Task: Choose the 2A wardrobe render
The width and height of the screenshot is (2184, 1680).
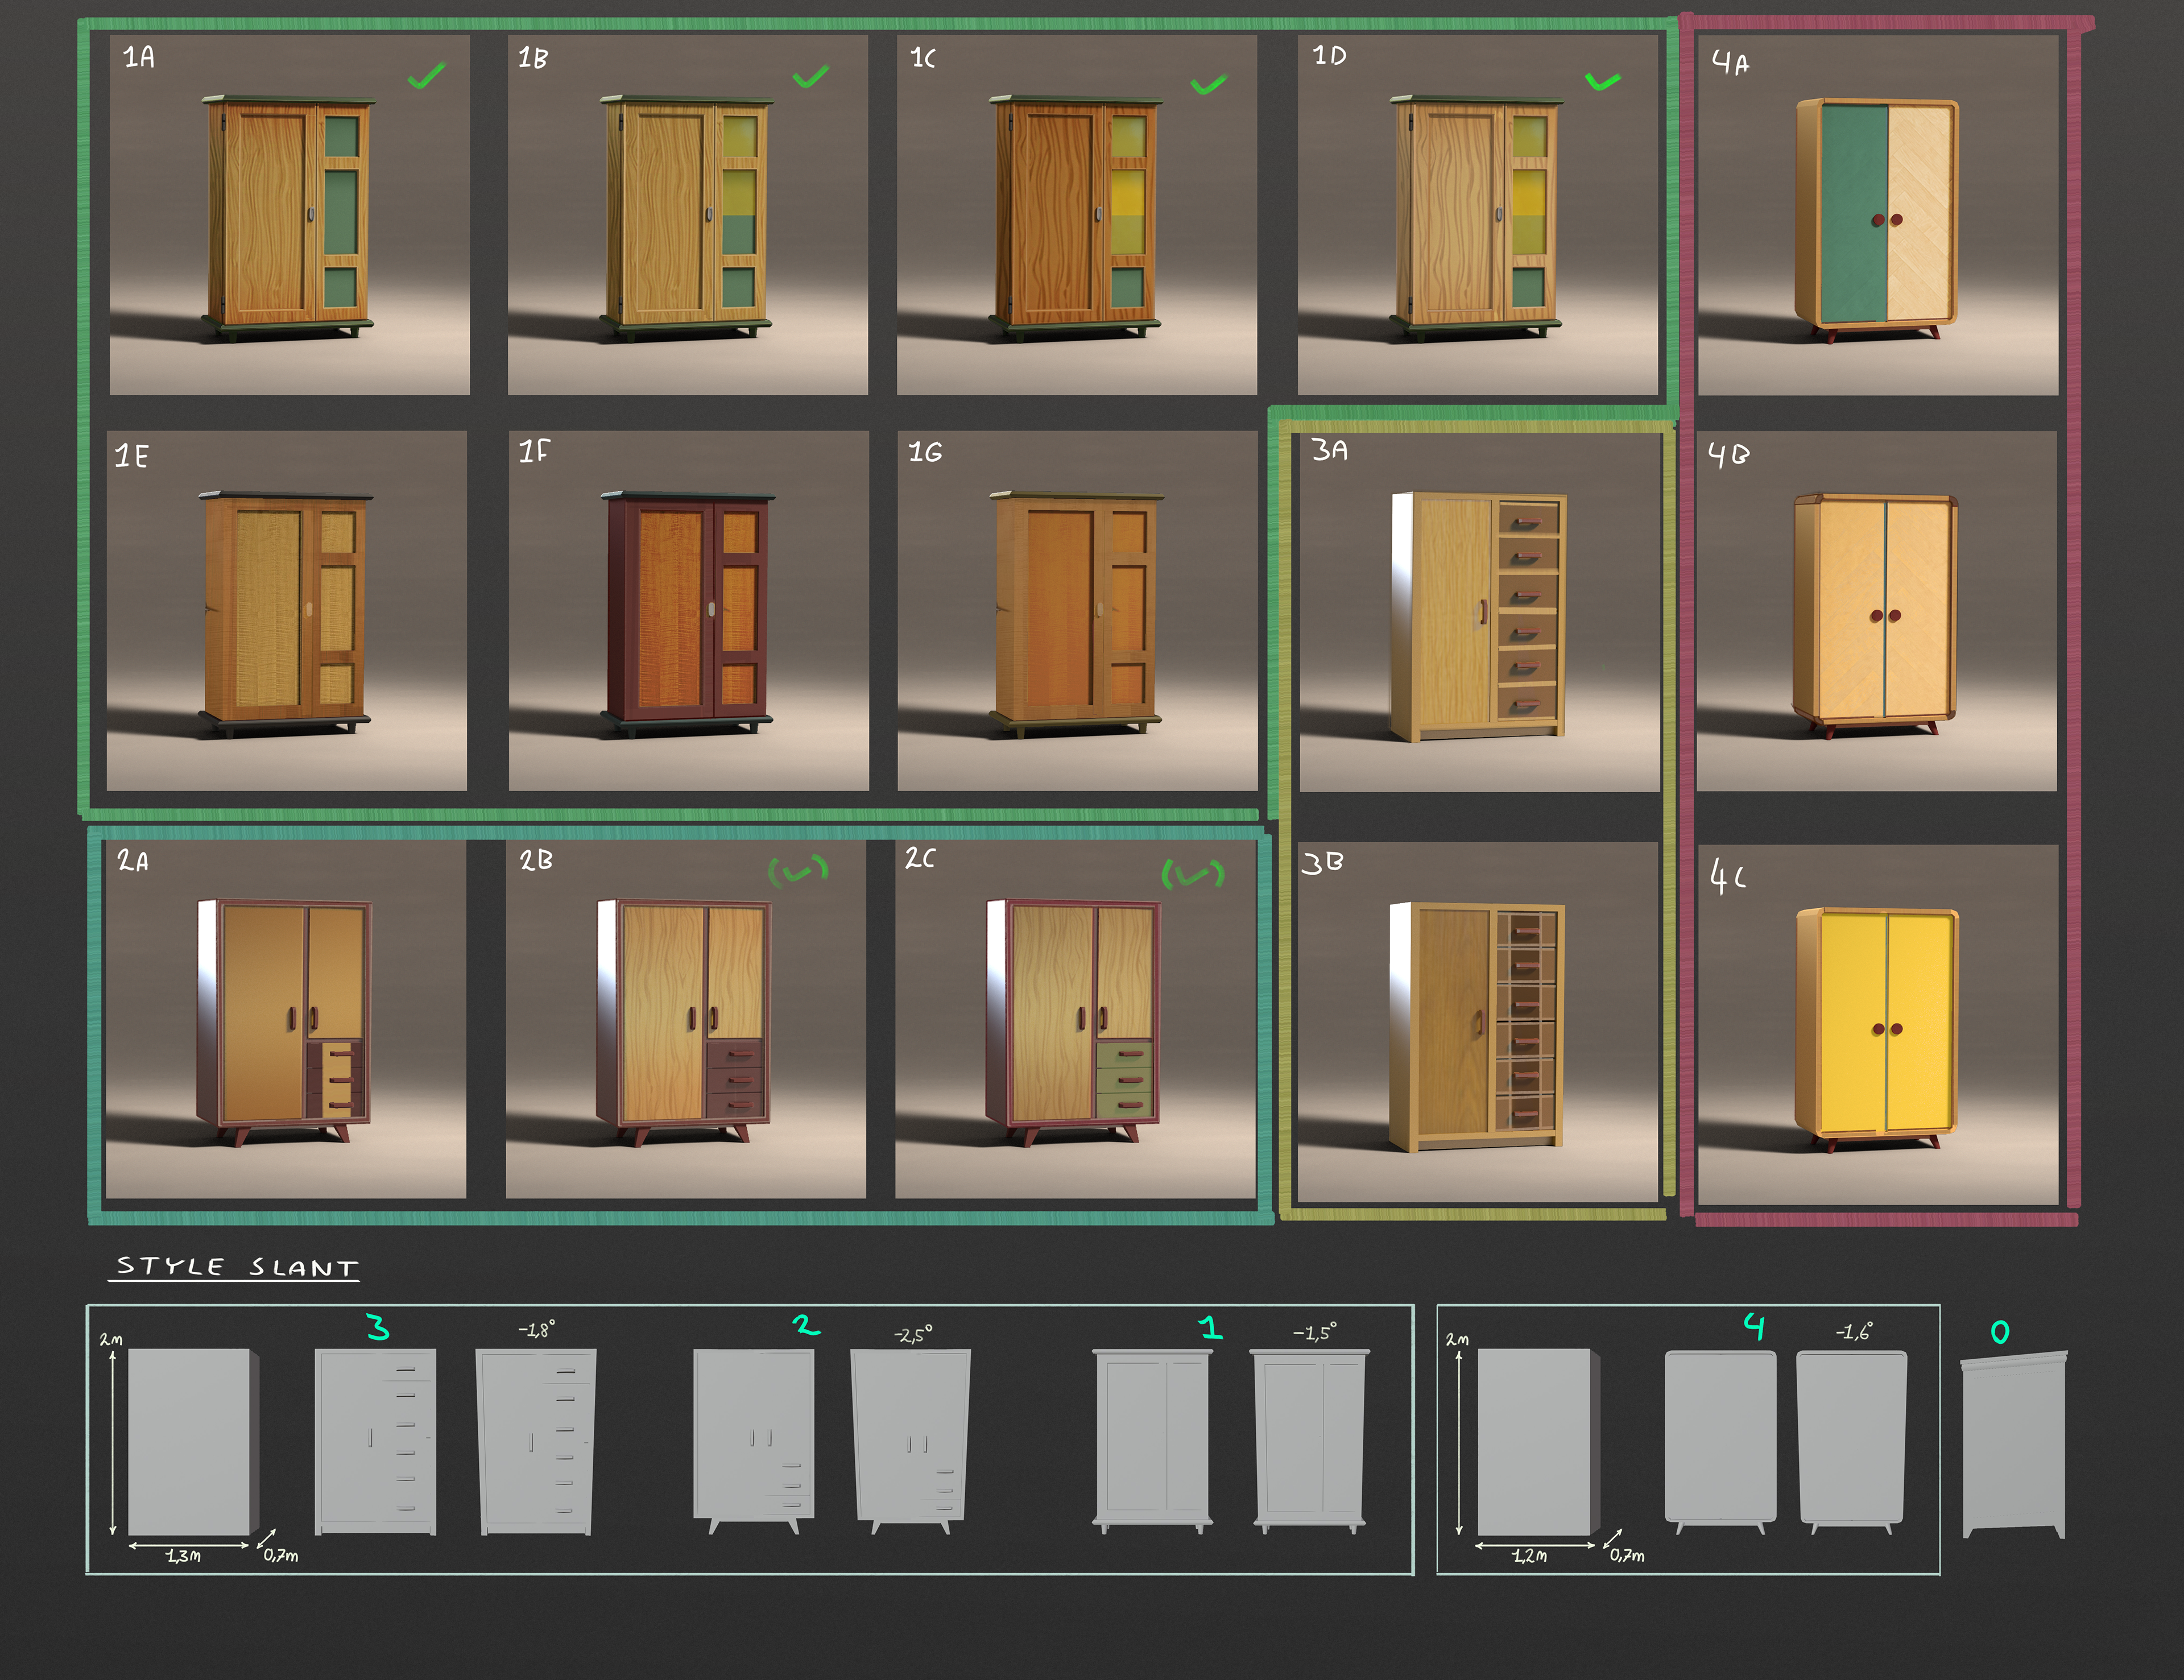Action: 285,1019
